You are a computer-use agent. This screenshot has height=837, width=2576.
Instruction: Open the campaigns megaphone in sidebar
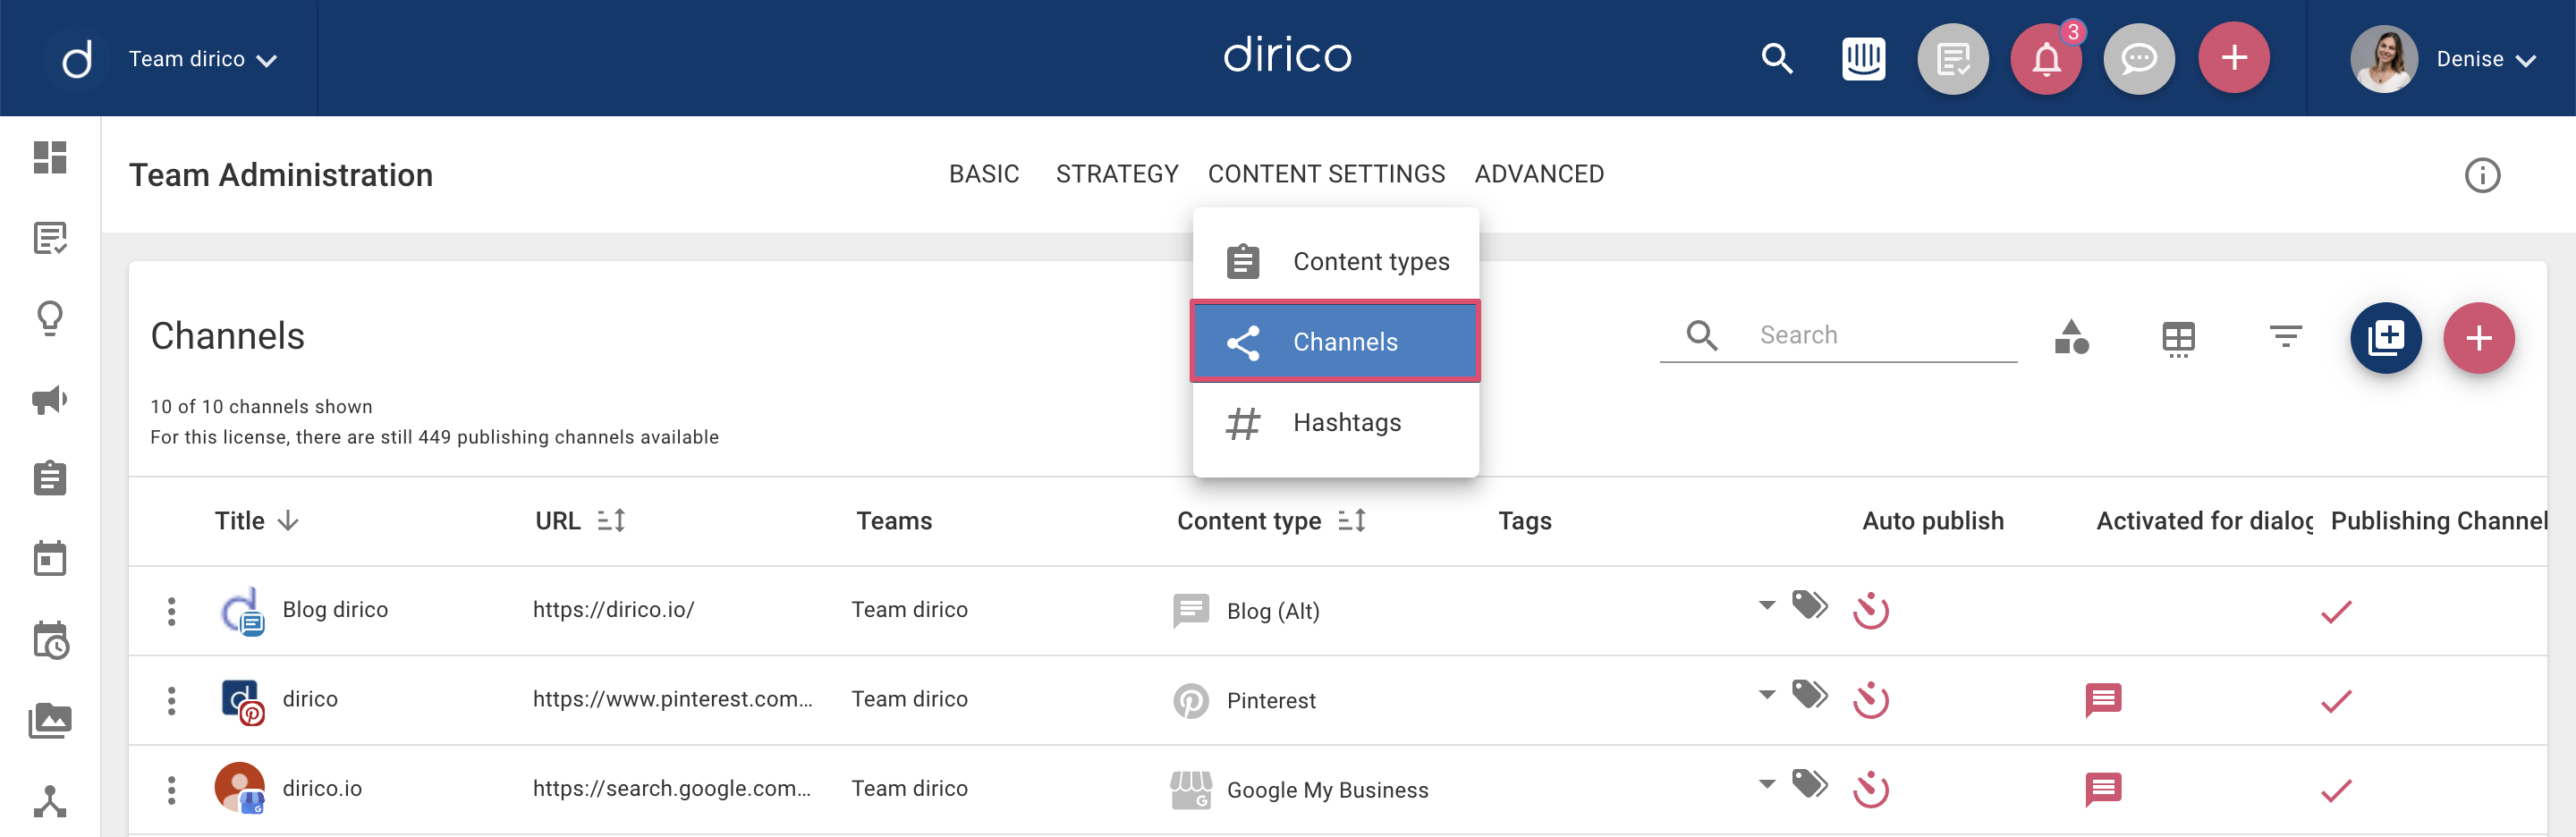point(50,399)
